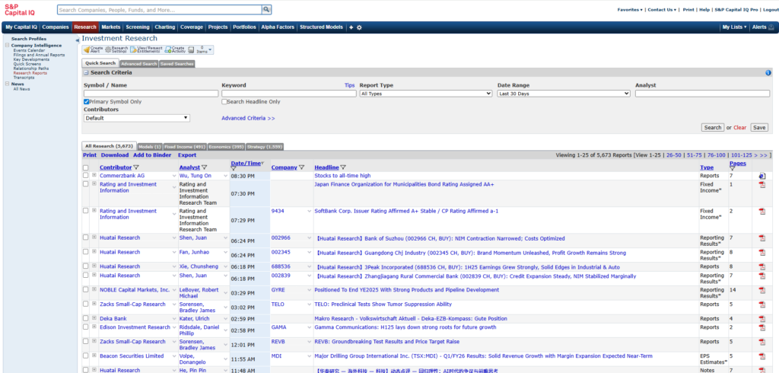
Task: Click into the Keyword input field
Action: [288, 94]
